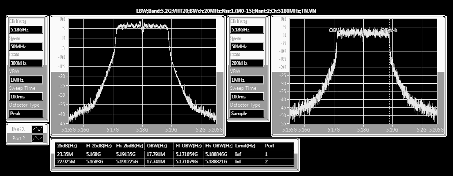Screen dimensions: 453x176
Task: Click Sweep Time 100ms in the Sample detector panel
Action: 247,97
